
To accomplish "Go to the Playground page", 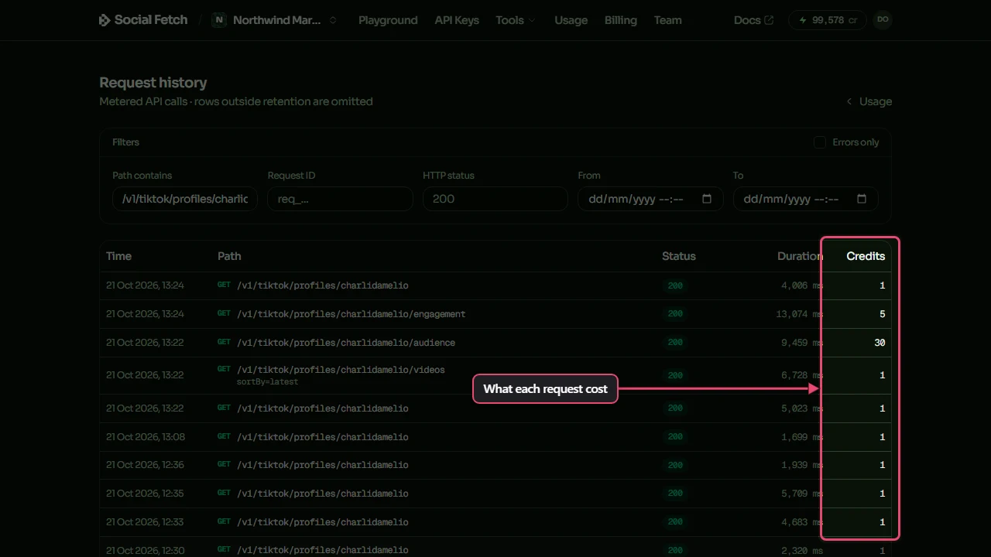I will pyautogui.click(x=388, y=20).
